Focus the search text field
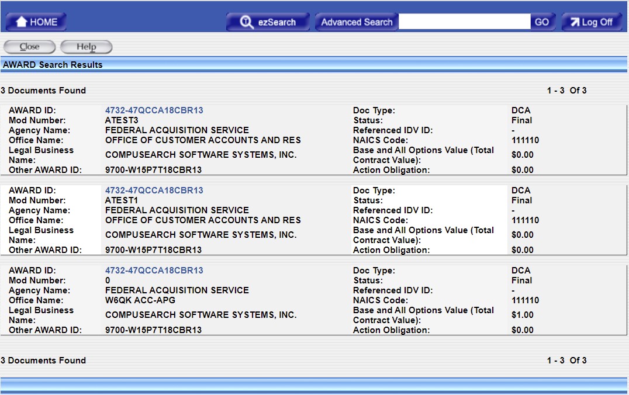This screenshot has width=629, height=395. coord(465,22)
